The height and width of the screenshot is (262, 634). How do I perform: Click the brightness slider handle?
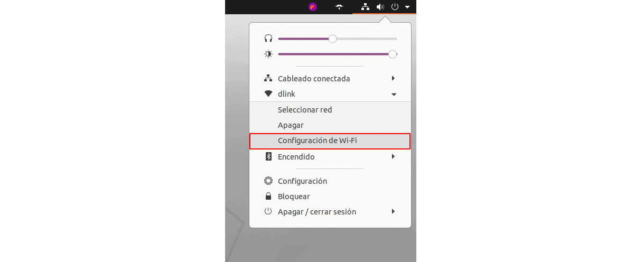[x=393, y=54]
